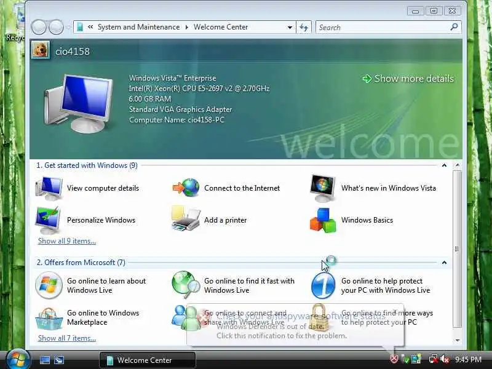Image resolution: width=492 pixels, height=369 pixels.
Task: Click Connect to the Internet text
Action: pyautogui.click(x=242, y=188)
